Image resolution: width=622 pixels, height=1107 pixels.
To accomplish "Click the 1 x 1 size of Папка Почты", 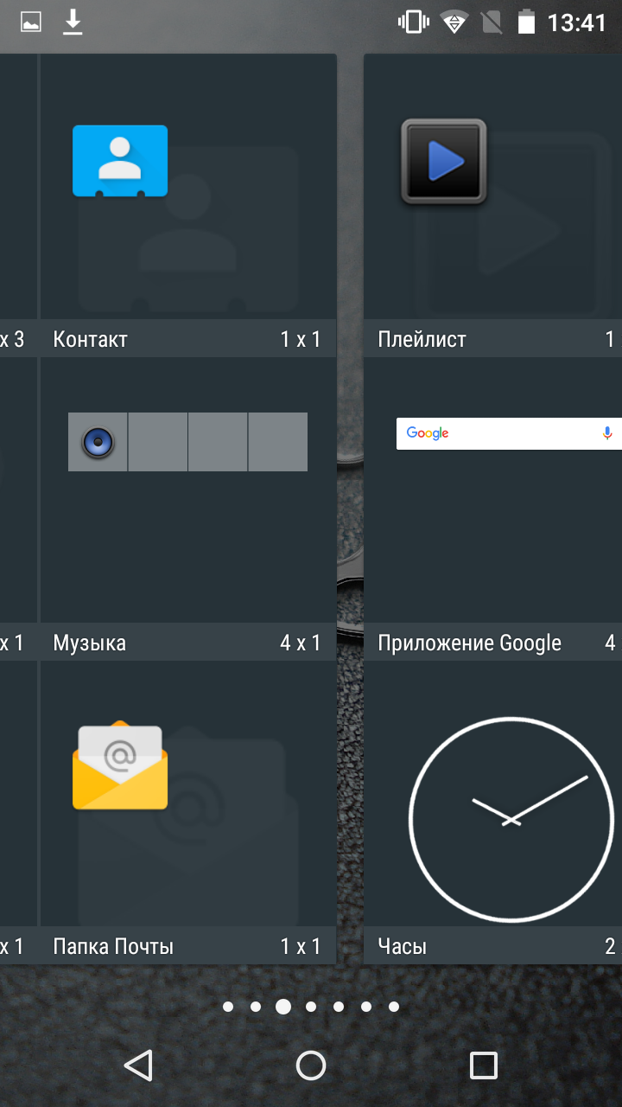I will pyautogui.click(x=300, y=947).
